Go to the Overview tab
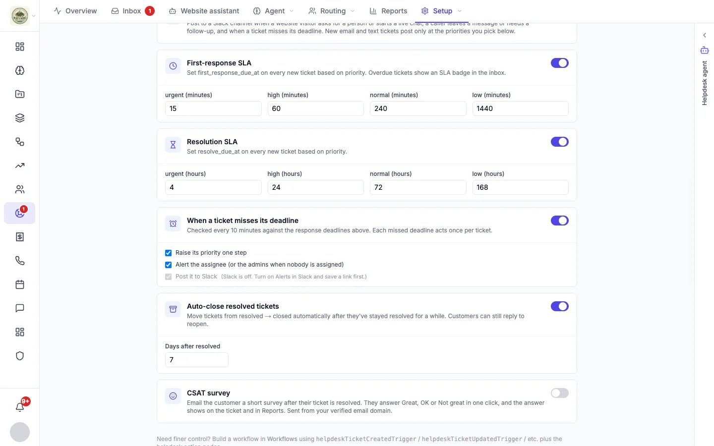This screenshot has height=446, width=714. click(x=75, y=11)
